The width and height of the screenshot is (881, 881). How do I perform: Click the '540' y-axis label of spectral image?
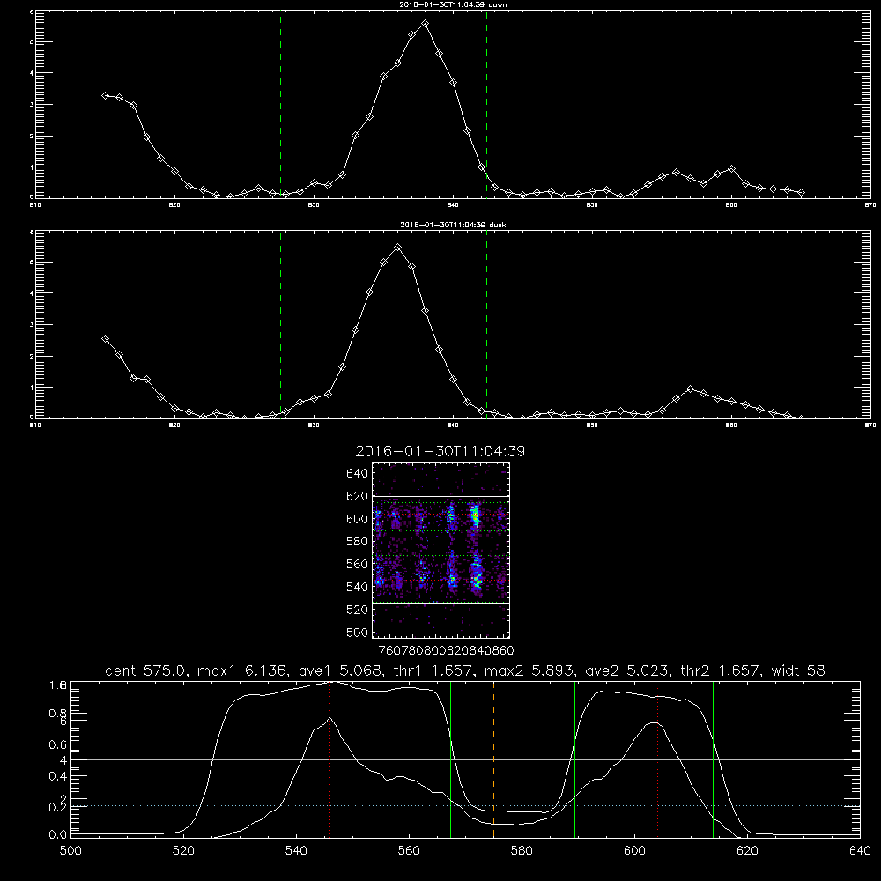coord(358,587)
